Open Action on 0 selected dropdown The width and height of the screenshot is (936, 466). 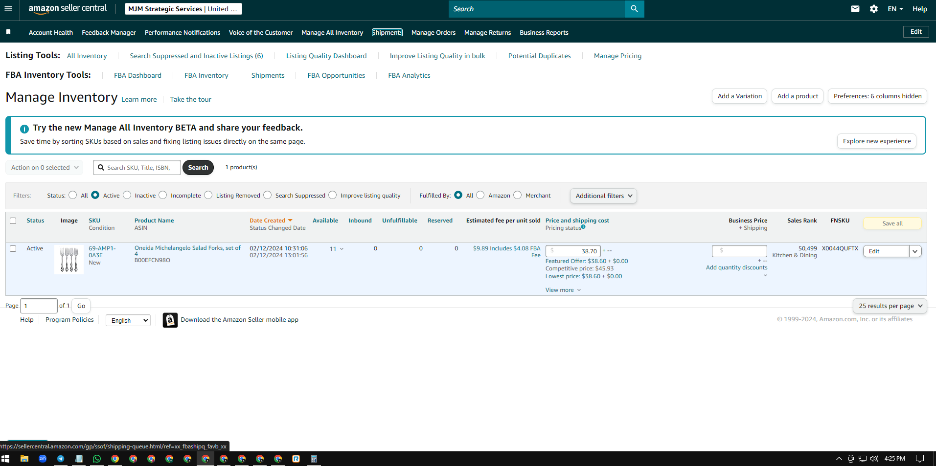(x=45, y=168)
